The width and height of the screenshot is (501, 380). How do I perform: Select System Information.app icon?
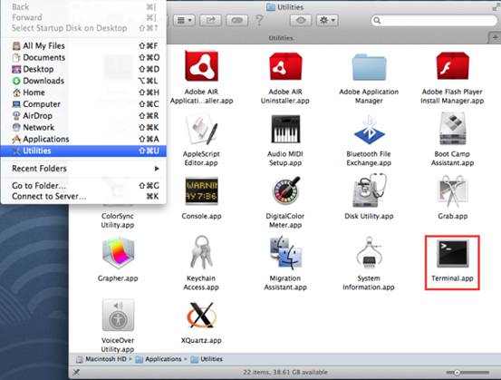369,253
